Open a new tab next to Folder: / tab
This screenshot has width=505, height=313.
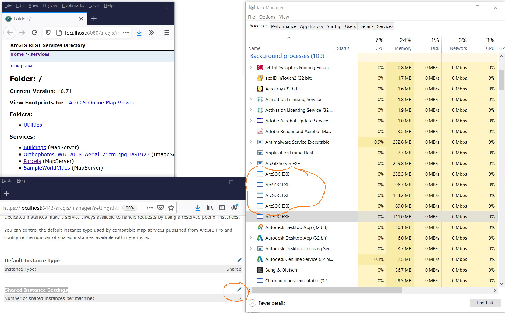[94, 19]
